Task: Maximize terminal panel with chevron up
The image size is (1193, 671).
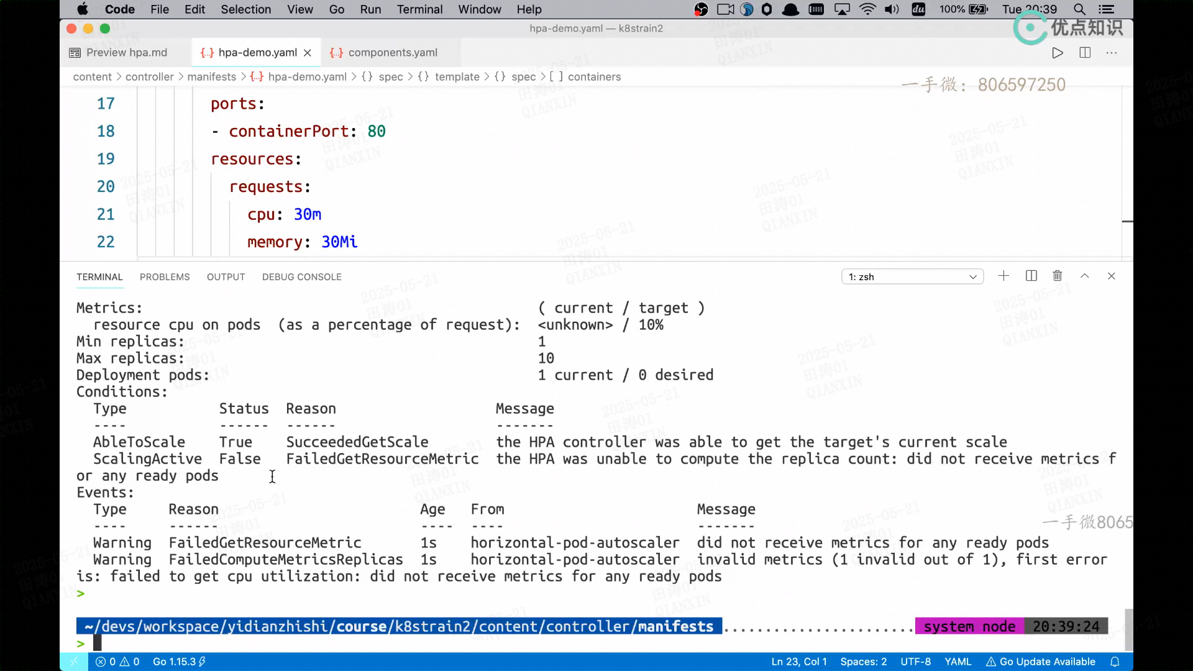Action: click(x=1085, y=276)
